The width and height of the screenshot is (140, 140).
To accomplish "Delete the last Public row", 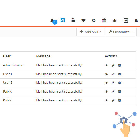I will 120,100.
